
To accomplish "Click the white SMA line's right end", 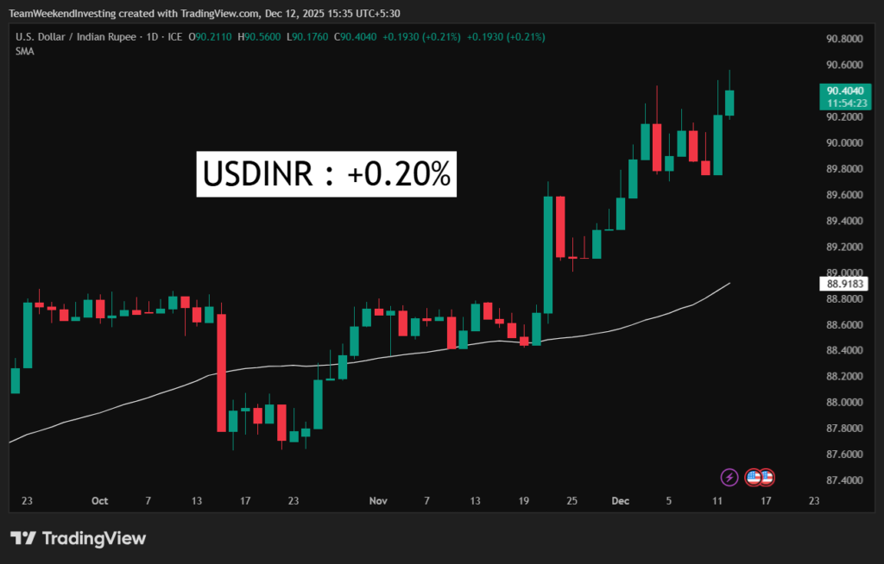I will coord(729,284).
